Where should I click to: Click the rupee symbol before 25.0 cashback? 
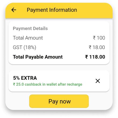[14, 84]
